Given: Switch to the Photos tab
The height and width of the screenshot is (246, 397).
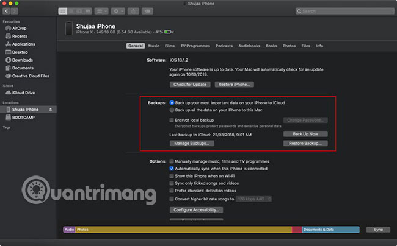Looking at the screenshot, I should pos(289,46).
